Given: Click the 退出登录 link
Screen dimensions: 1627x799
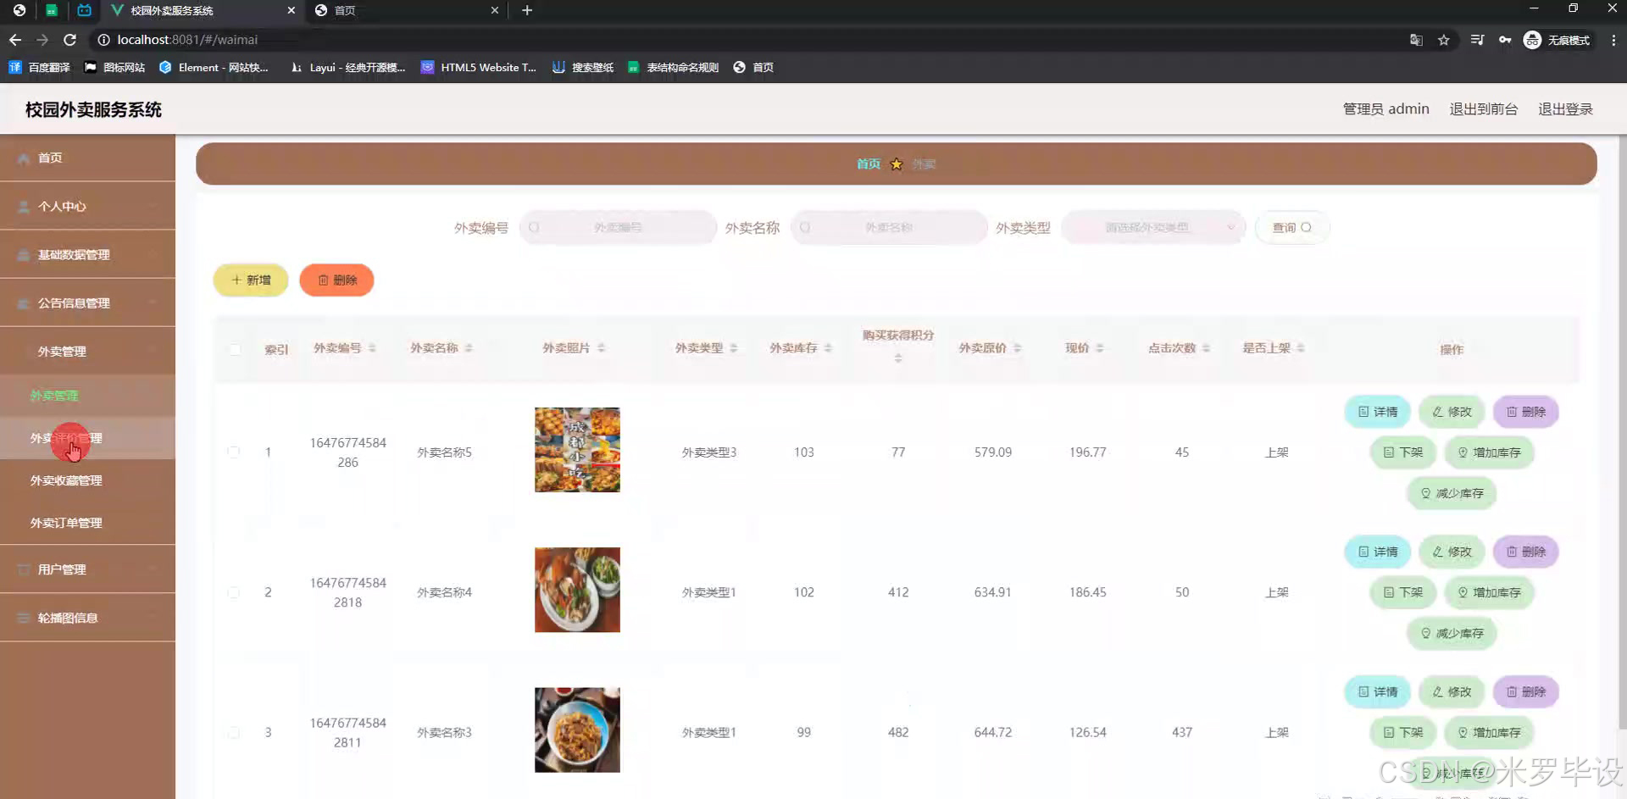Looking at the screenshot, I should click(x=1566, y=108).
